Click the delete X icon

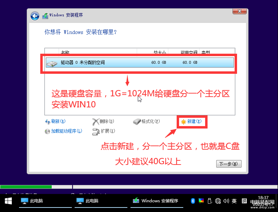(x=95, y=122)
